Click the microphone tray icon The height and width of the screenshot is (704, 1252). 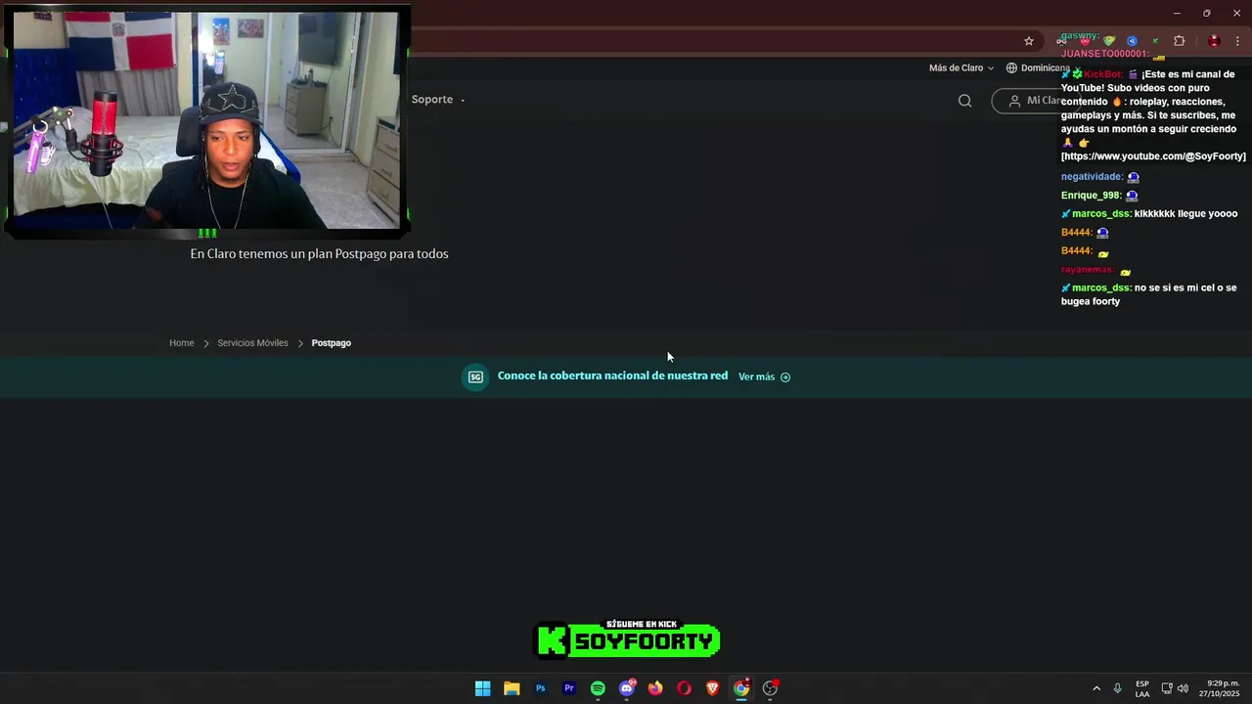point(1117,688)
